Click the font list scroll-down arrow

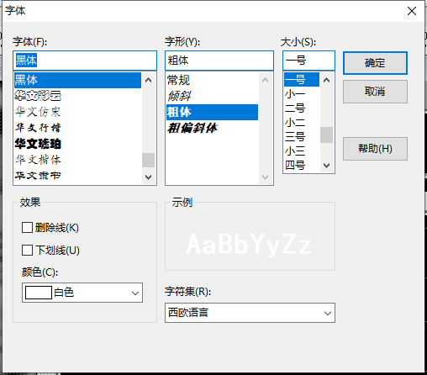click(149, 177)
